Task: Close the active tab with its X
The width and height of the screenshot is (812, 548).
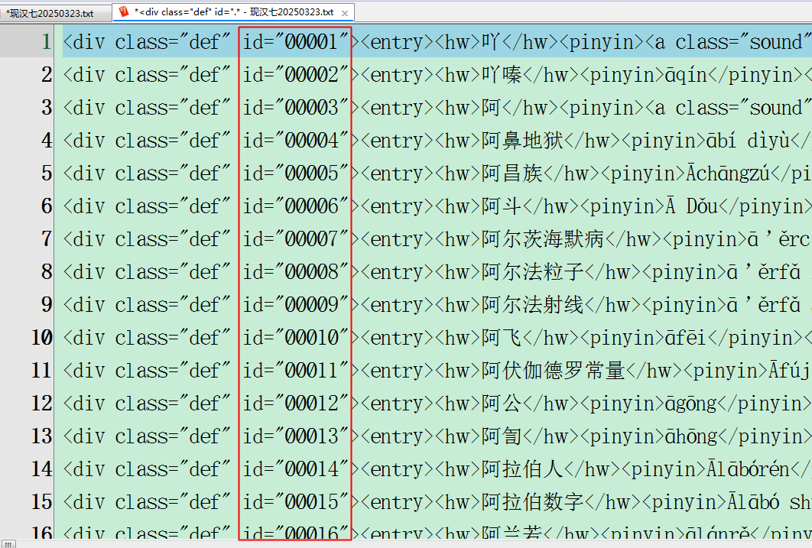Action: [345, 13]
